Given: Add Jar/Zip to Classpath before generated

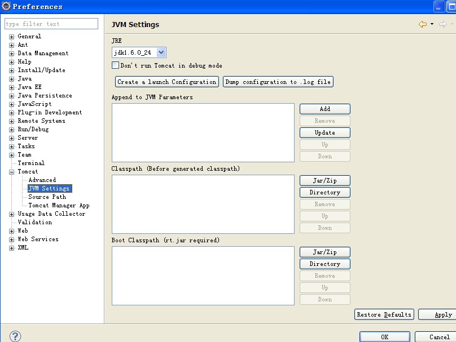Looking at the screenshot, I should click(325, 181).
